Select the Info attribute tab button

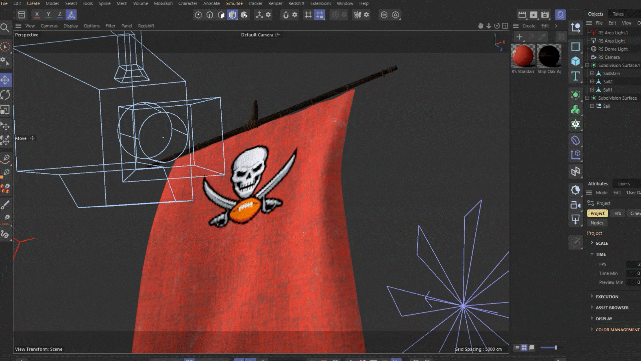(x=617, y=213)
